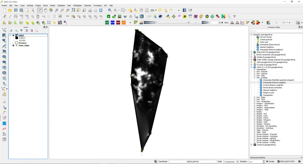Toggle the Render checkbox in status bar

(268, 162)
